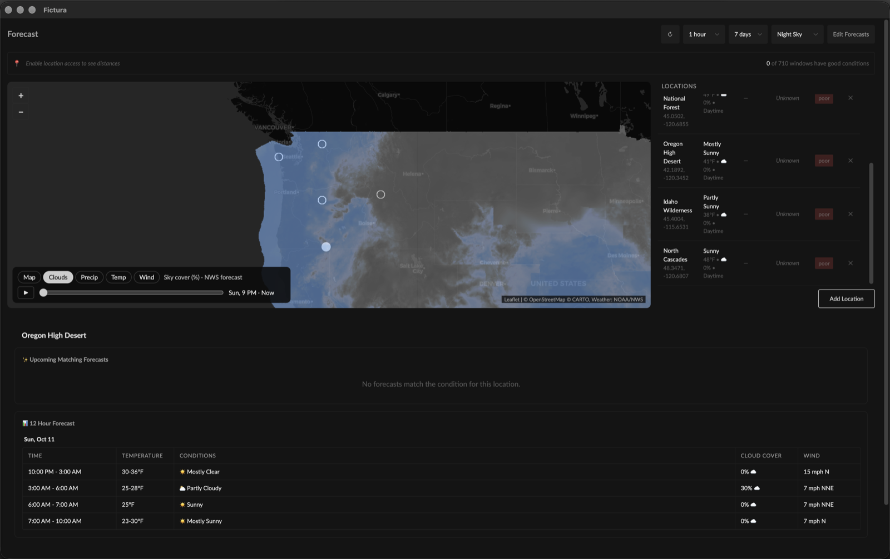890x559 pixels.
Task: Click the Oregon High Desert section heading
Action: pos(54,336)
